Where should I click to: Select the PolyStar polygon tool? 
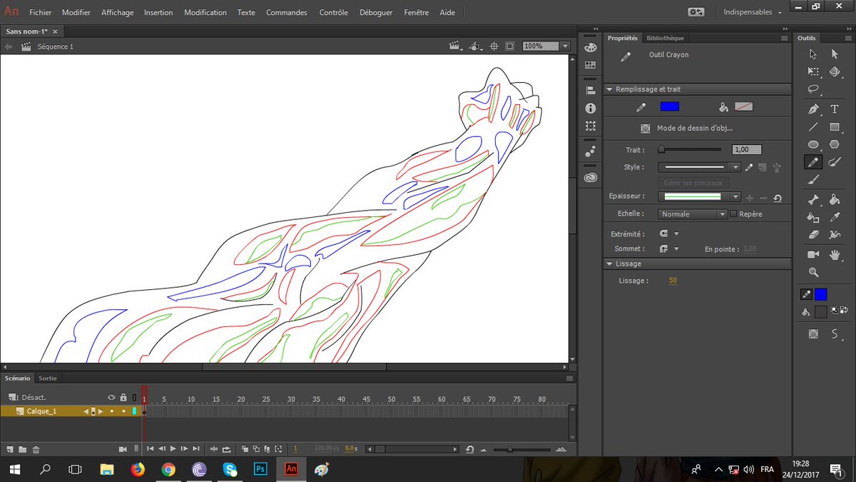pos(835,145)
